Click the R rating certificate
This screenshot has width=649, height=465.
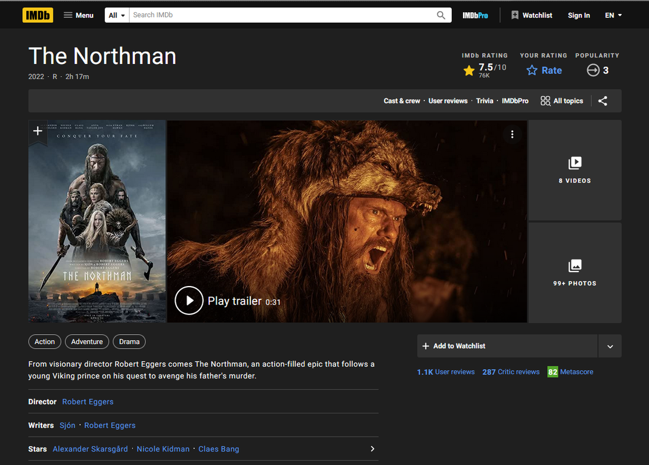point(55,77)
